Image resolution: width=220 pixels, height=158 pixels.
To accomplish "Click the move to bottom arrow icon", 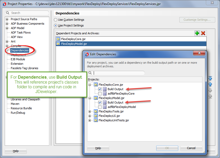I will [x=210, y=96].
